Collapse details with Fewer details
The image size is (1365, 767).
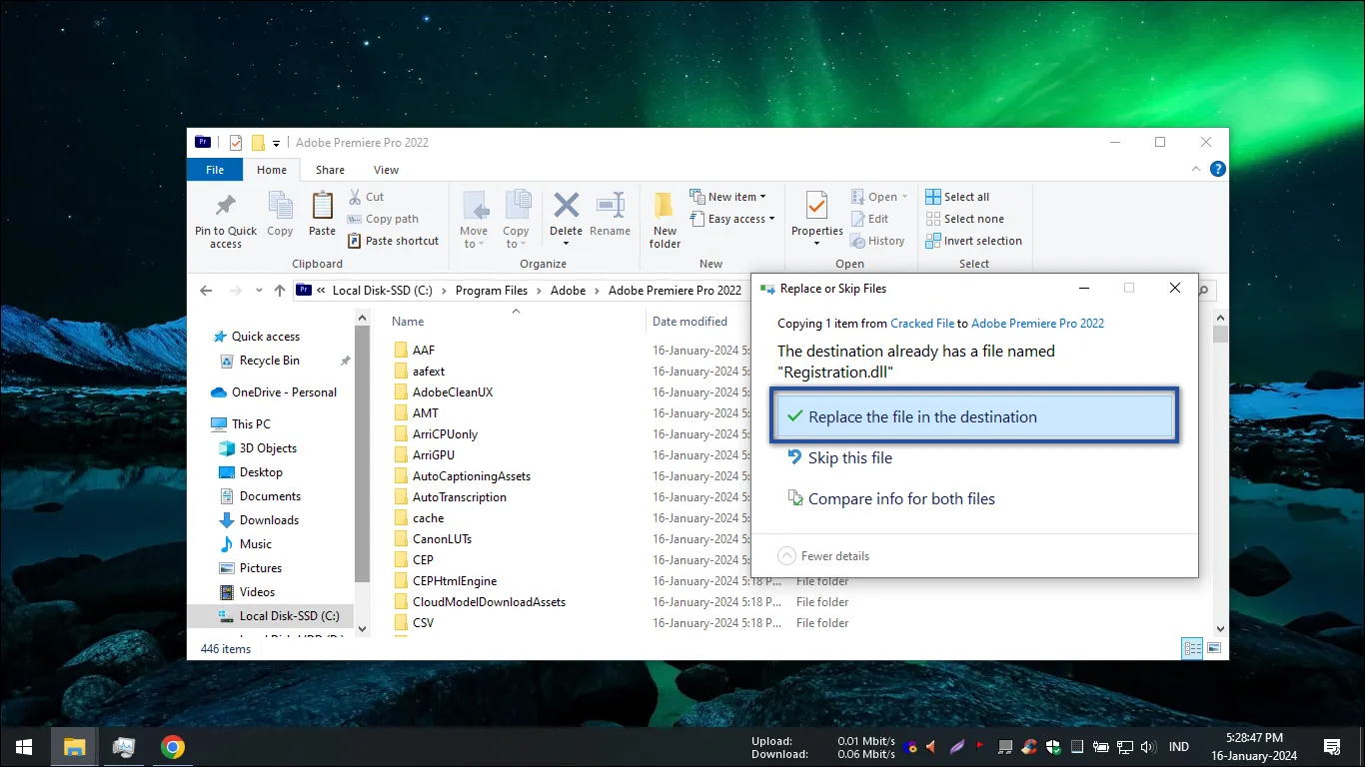(823, 555)
